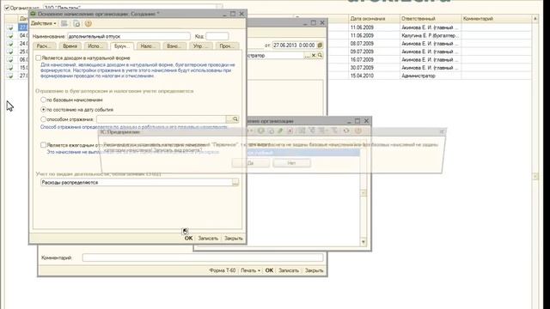Image resolution: width=550 pixels, height=309 pixels.
Task: Toggle the Организация checkbox in the main list
Action: coord(7,8)
